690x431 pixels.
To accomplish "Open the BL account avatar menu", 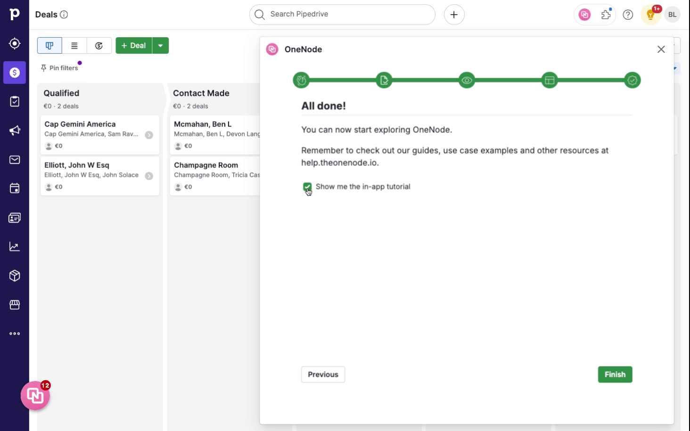I will point(673,15).
